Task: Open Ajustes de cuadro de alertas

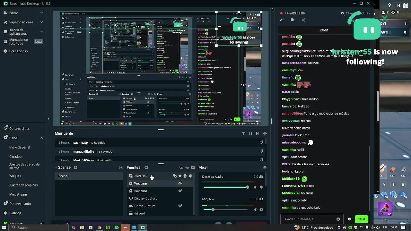Action: (x=24, y=166)
